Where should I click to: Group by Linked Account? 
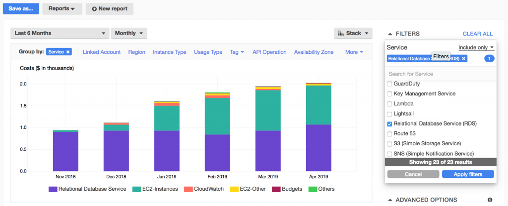(102, 52)
